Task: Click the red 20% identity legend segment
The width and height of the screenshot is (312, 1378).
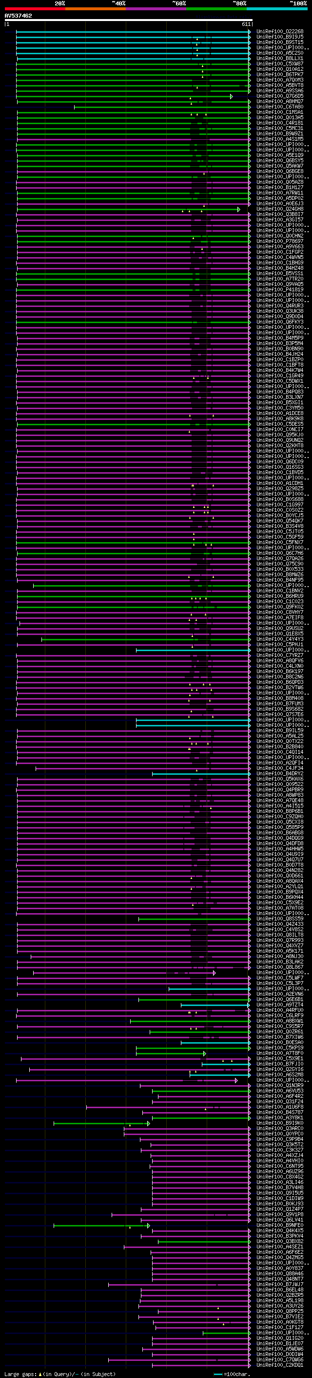Action: coord(35,9)
